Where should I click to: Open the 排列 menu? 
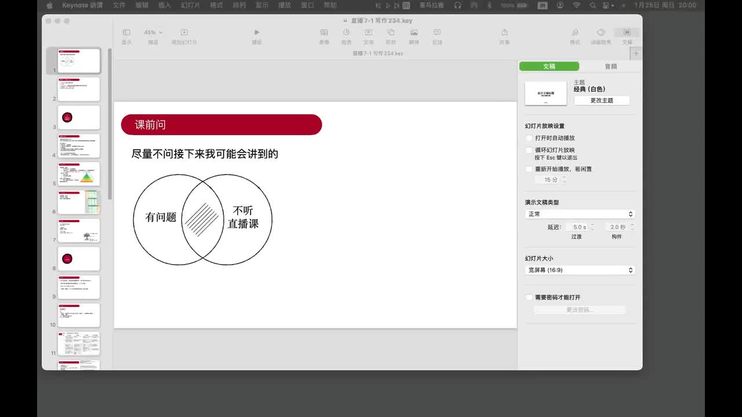pyautogui.click(x=239, y=5)
